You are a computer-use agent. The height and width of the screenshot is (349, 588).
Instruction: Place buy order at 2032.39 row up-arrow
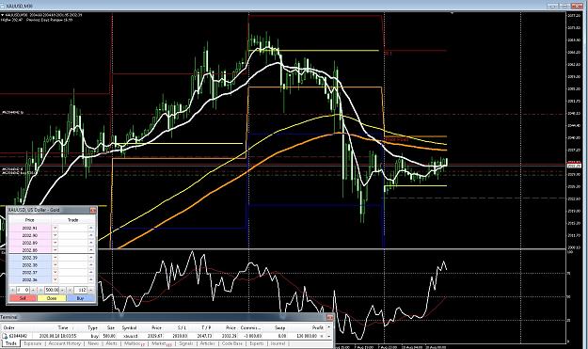[x=91, y=258]
